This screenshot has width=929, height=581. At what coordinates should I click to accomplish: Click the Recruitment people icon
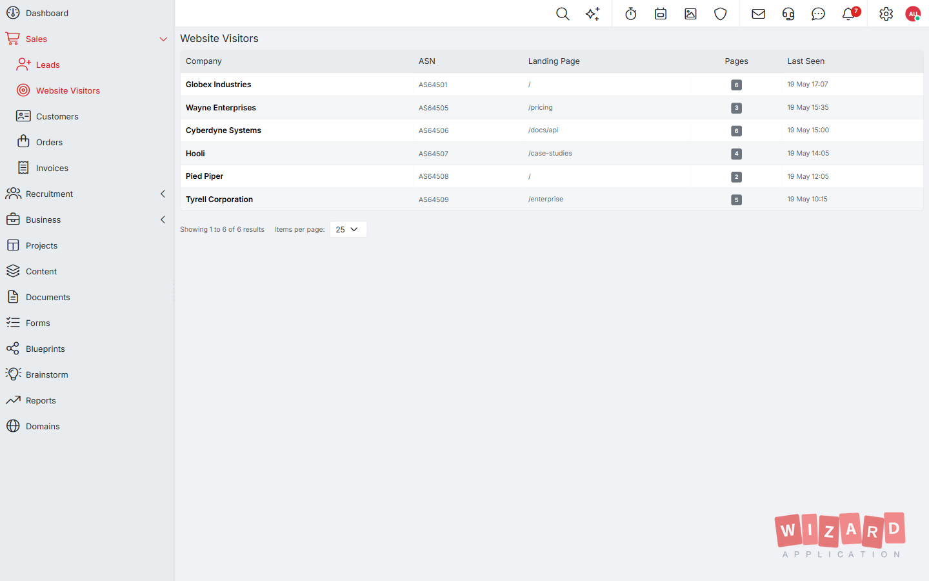point(13,194)
